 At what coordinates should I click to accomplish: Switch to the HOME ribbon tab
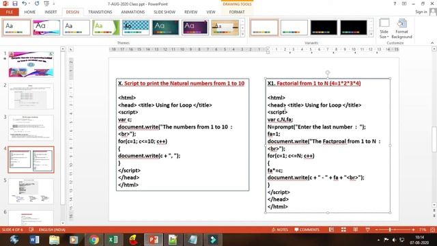coord(30,12)
